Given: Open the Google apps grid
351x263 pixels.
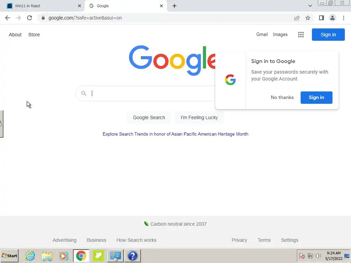Looking at the screenshot, I should point(301,35).
